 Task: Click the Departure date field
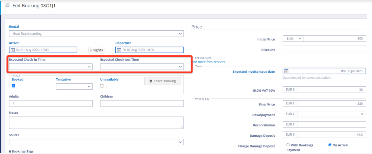tap(149, 50)
